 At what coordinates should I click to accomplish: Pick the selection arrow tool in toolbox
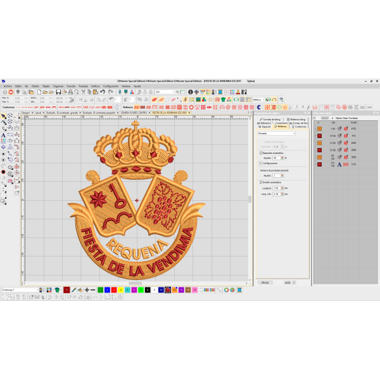tap(3, 117)
